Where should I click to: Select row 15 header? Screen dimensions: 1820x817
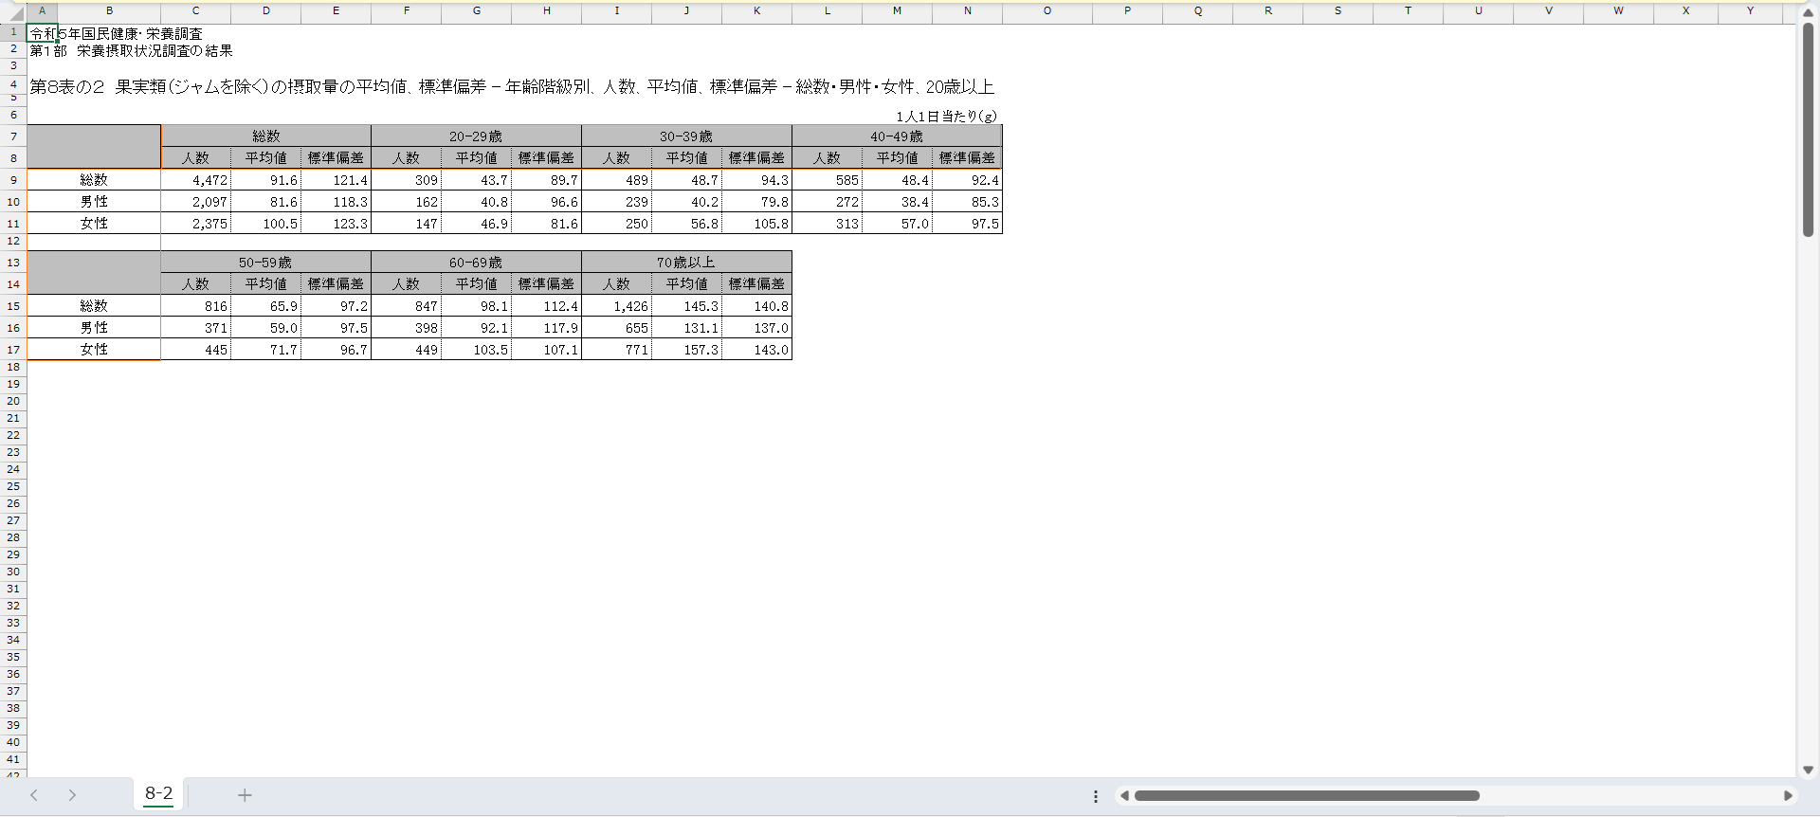(x=13, y=306)
